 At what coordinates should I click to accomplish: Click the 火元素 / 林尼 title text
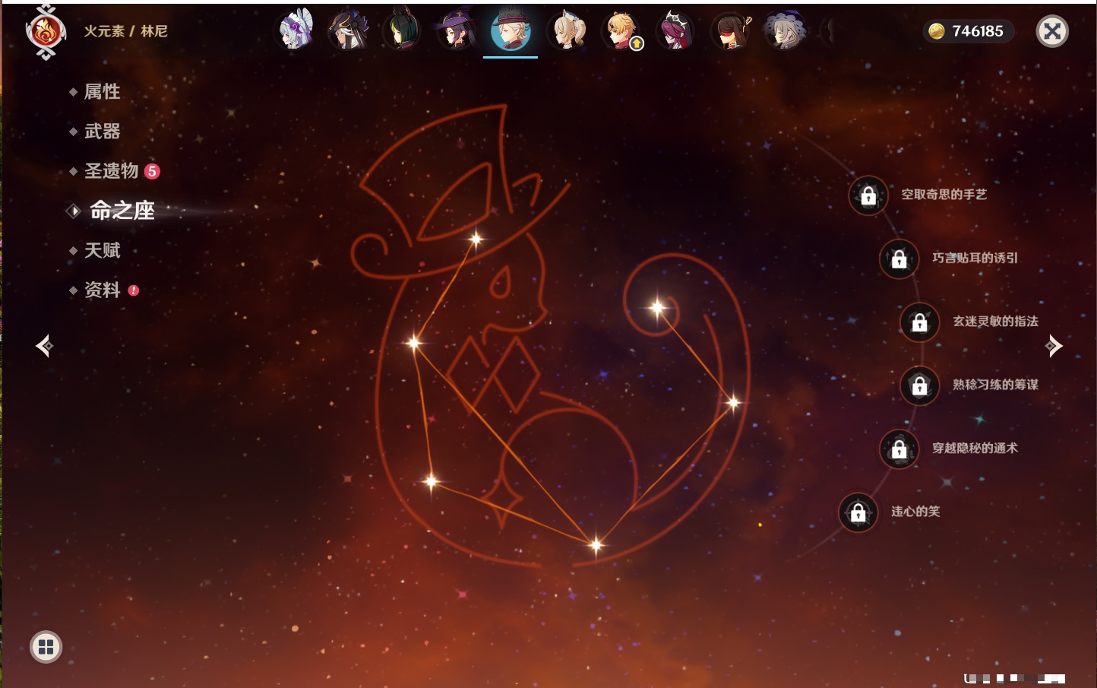click(x=125, y=31)
